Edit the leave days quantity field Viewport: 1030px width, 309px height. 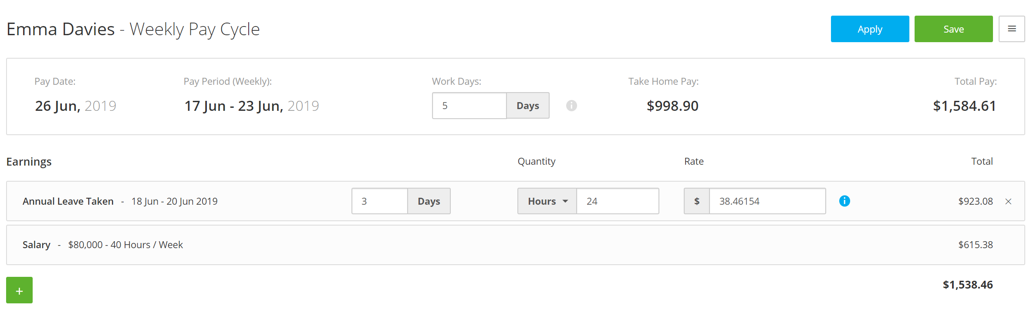[x=380, y=201]
